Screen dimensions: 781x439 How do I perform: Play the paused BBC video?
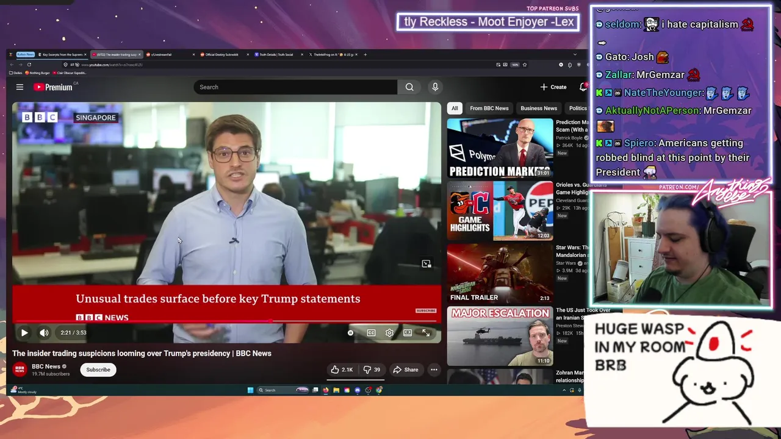(x=24, y=333)
